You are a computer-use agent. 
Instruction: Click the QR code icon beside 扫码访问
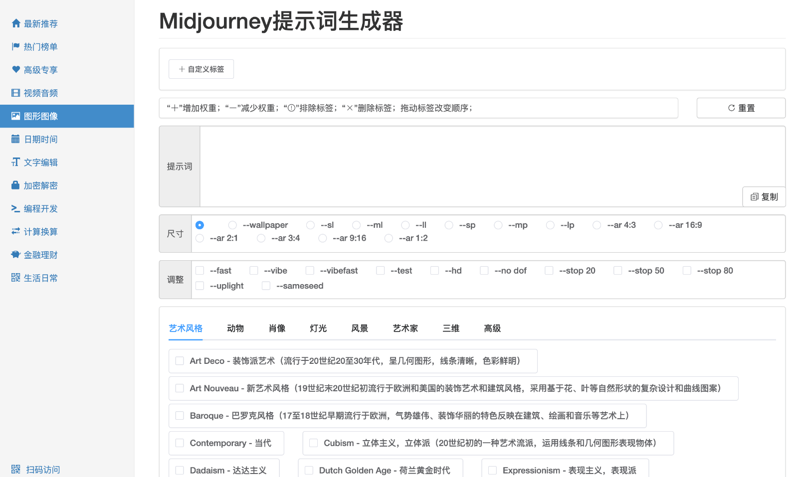coord(16,470)
